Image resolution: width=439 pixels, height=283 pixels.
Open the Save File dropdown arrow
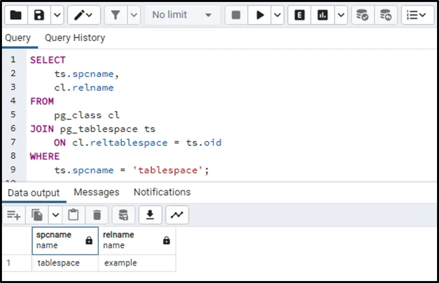click(x=57, y=15)
